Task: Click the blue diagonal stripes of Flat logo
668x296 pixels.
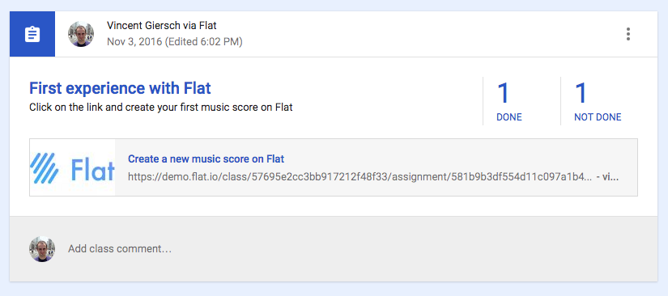Action: coord(45,168)
